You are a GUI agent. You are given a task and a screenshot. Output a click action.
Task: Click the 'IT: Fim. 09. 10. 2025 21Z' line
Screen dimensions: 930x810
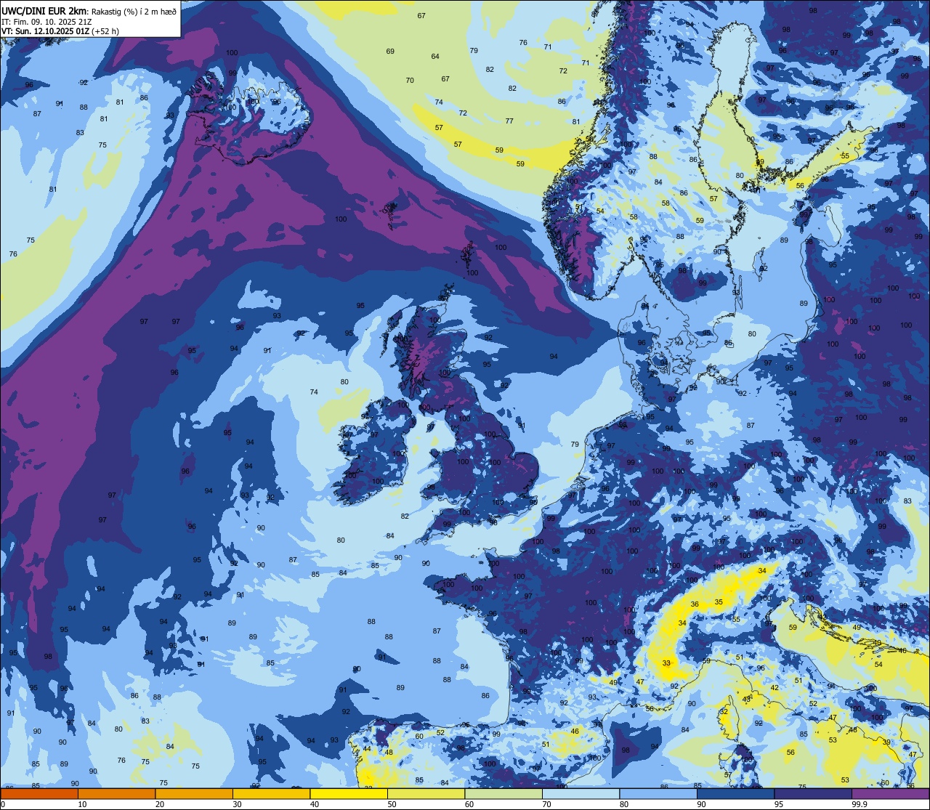[x=46, y=22]
